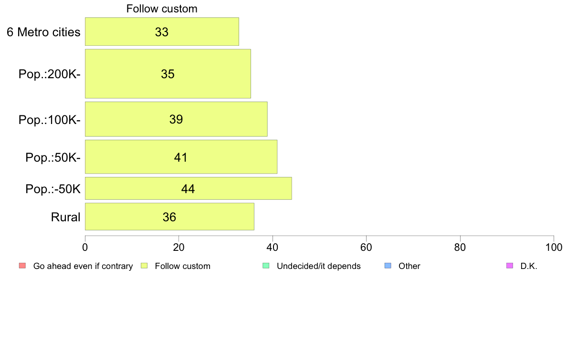Click the green 'Undecided/it depends' legend swatch

266,266
